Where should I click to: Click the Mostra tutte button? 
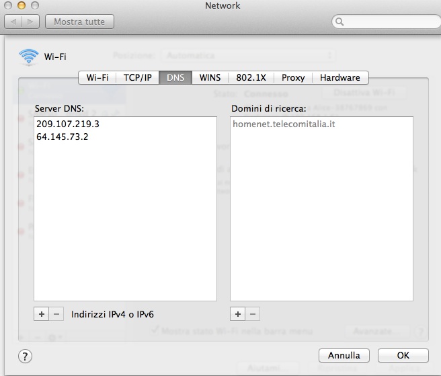[x=79, y=22]
